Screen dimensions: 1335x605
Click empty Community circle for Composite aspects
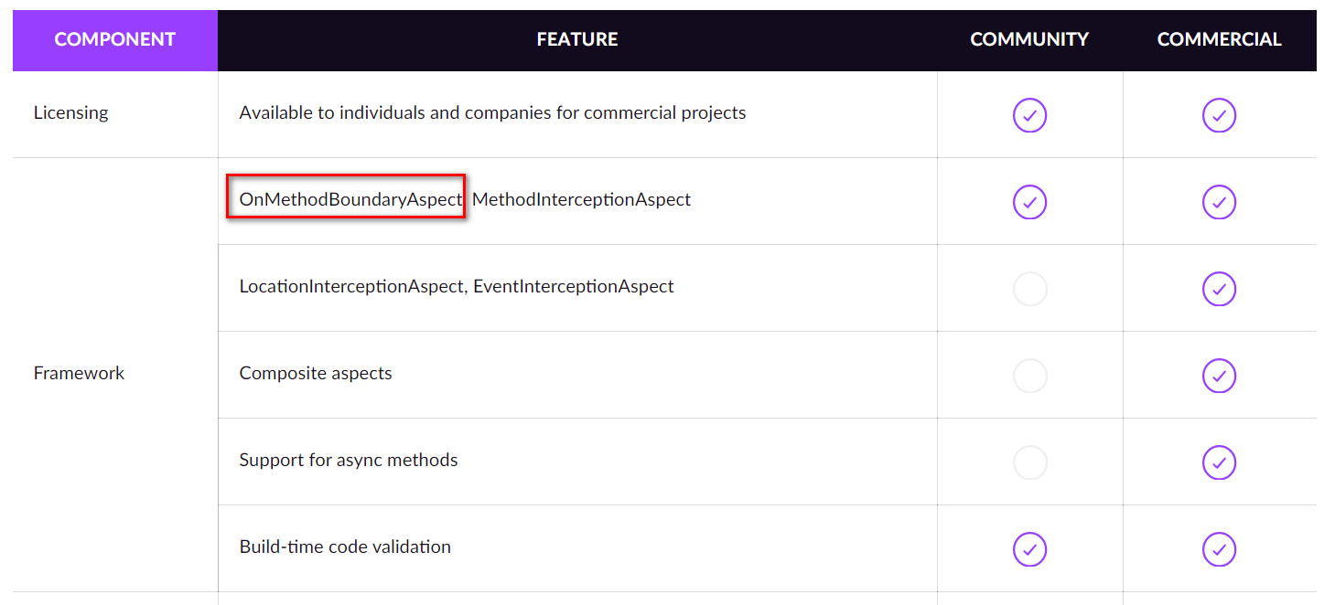coord(1029,376)
